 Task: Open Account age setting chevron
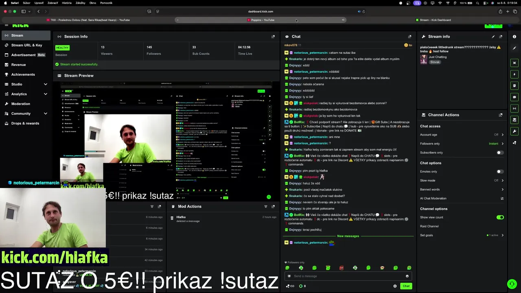(502, 135)
